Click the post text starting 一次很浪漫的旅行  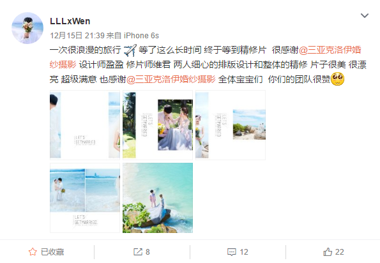pos(208,64)
